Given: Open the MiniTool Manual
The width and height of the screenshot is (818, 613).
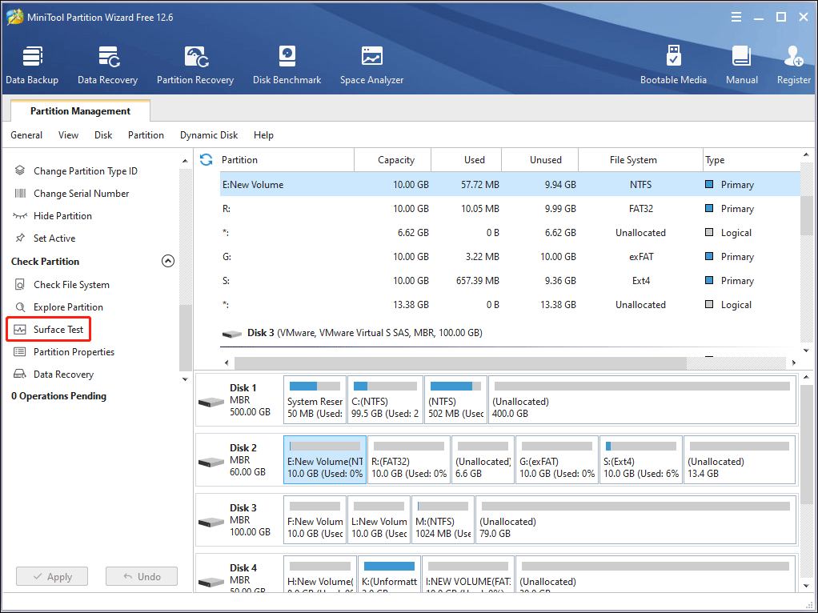Looking at the screenshot, I should 741,64.
